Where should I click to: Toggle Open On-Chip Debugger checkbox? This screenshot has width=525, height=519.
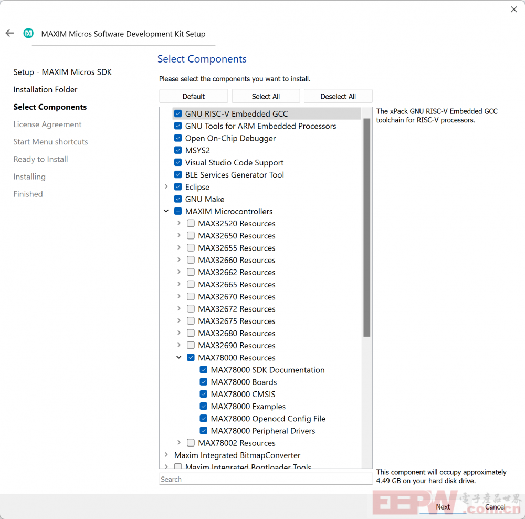pyautogui.click(x=178, y=138)
